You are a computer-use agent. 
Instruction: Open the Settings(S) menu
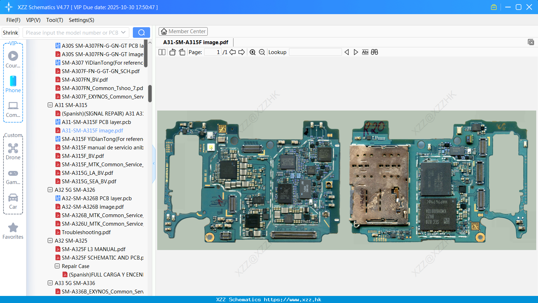(x=82, y=20)
